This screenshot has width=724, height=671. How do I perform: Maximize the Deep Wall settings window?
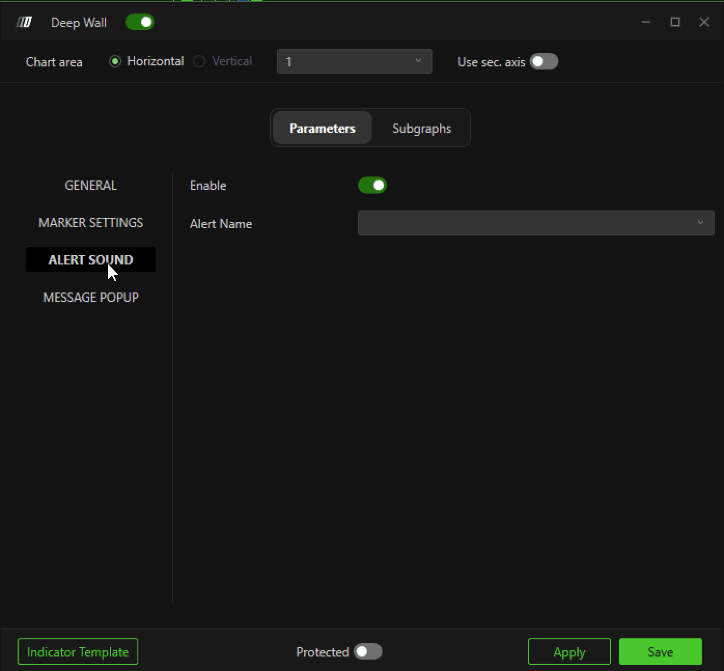(675, 22)
